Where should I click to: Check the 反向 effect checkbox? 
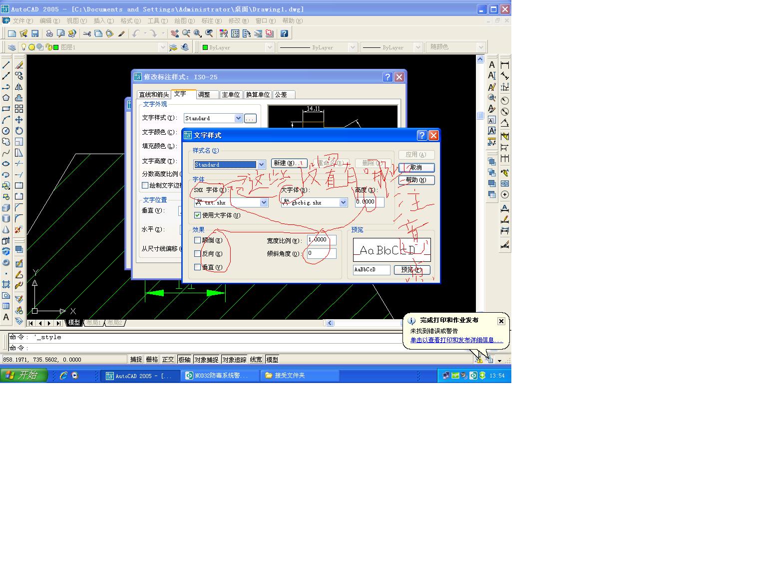[x=198, y=254]
